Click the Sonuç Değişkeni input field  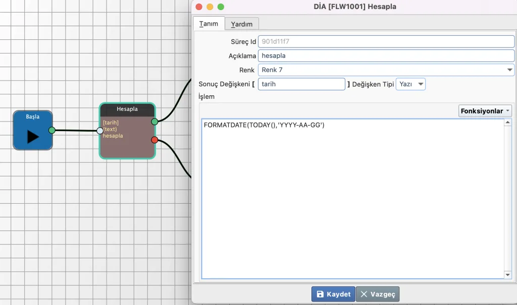click(301, 84)
